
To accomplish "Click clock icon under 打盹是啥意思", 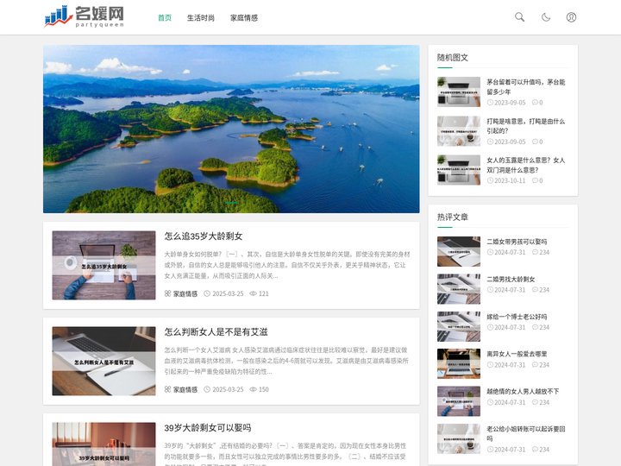I will 490,142.
